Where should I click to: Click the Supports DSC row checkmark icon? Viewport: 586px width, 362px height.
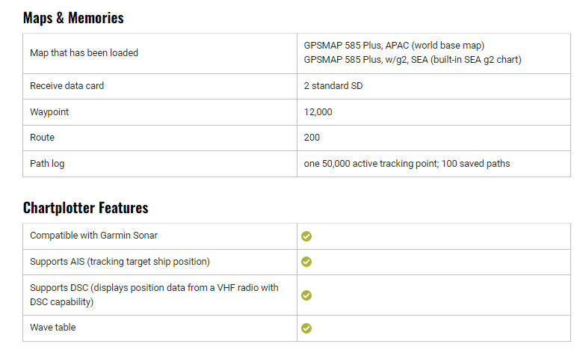[306, 295]
